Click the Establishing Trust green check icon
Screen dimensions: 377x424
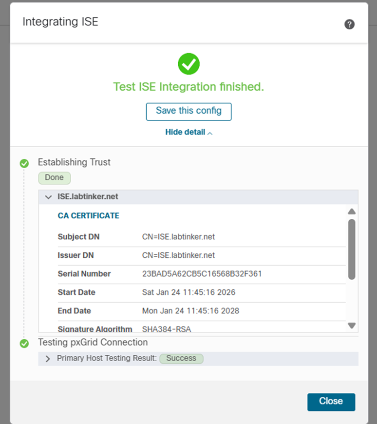pyautogui.click(x=24, y=163)
